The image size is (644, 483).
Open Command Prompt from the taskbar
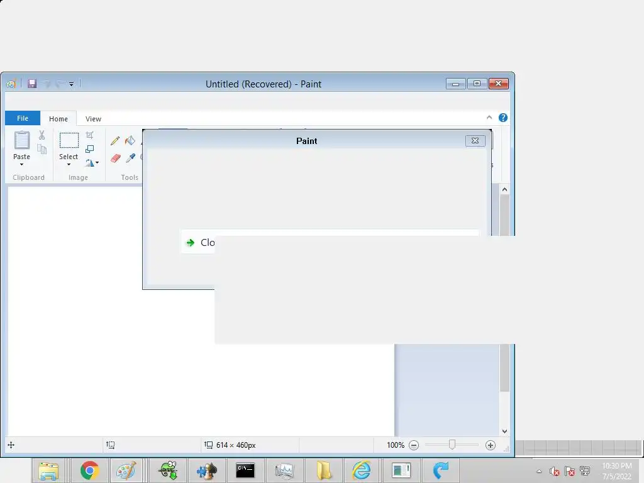(x=245, y=470)
